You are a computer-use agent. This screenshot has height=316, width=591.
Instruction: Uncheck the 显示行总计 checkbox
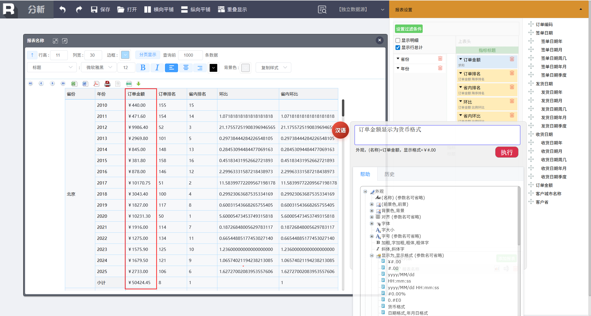click(x=398, y=47)
